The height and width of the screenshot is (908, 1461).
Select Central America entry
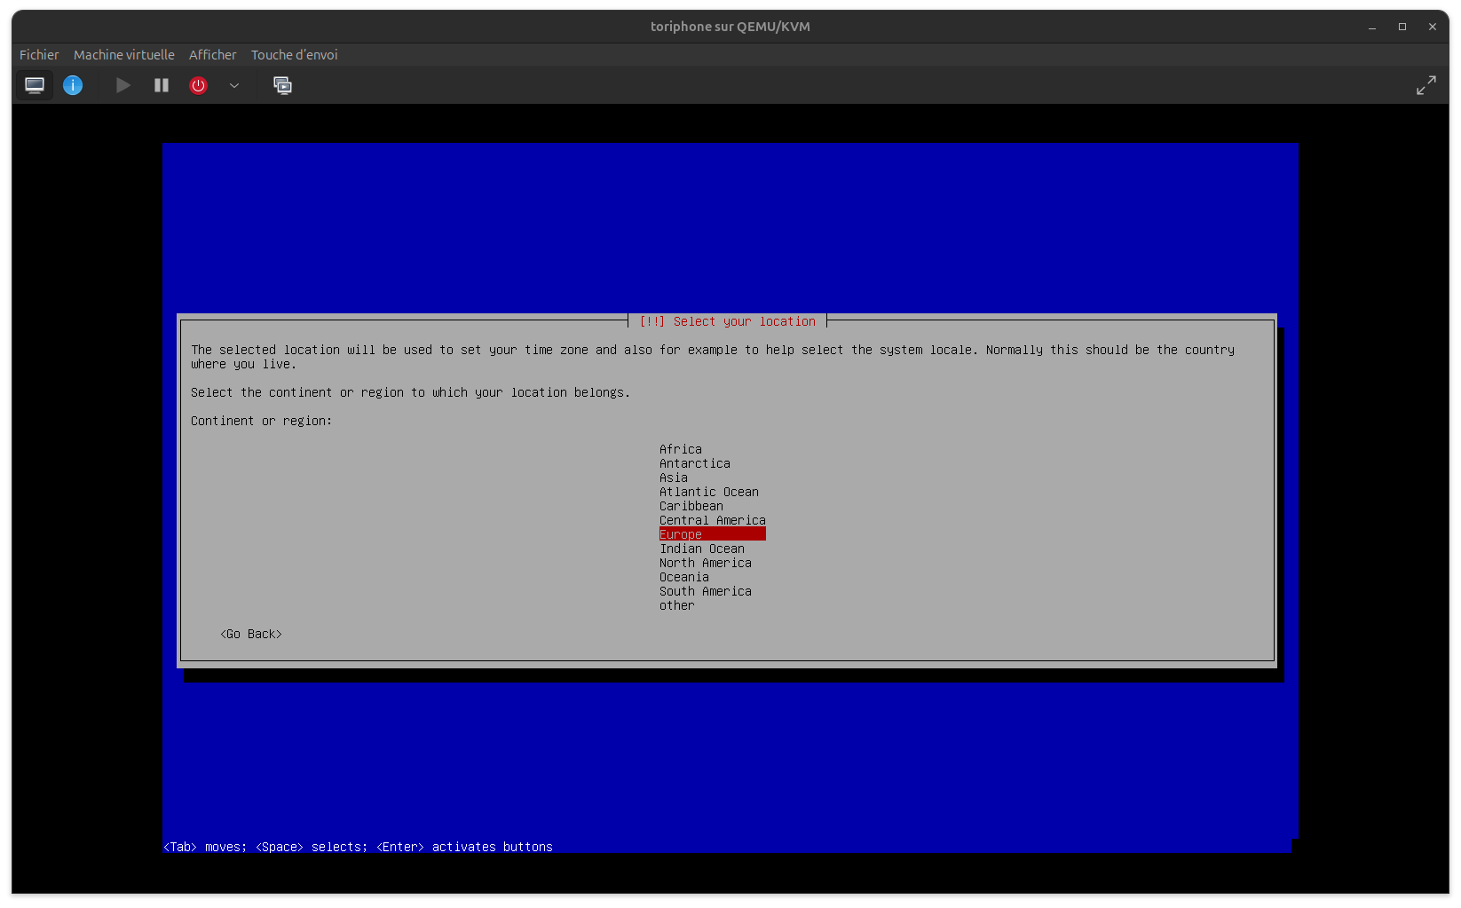(712, 520)
